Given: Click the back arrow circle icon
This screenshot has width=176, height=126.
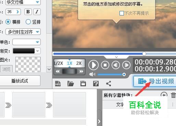Looking at the screenshot, I should pos(164,95).
